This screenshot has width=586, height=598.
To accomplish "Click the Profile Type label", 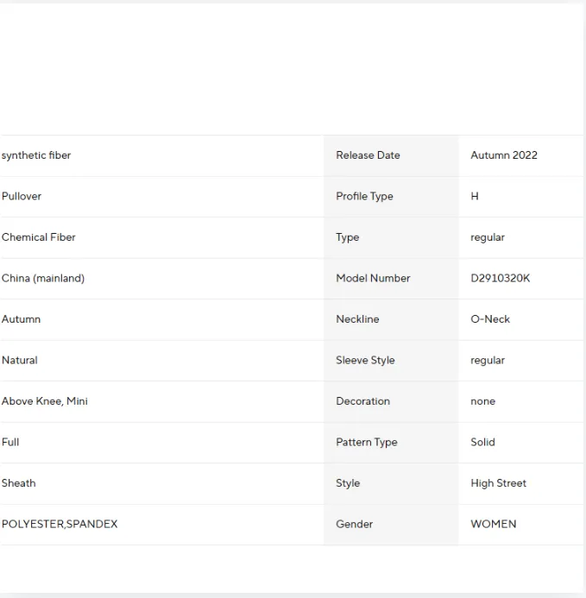I will (364, 197).
